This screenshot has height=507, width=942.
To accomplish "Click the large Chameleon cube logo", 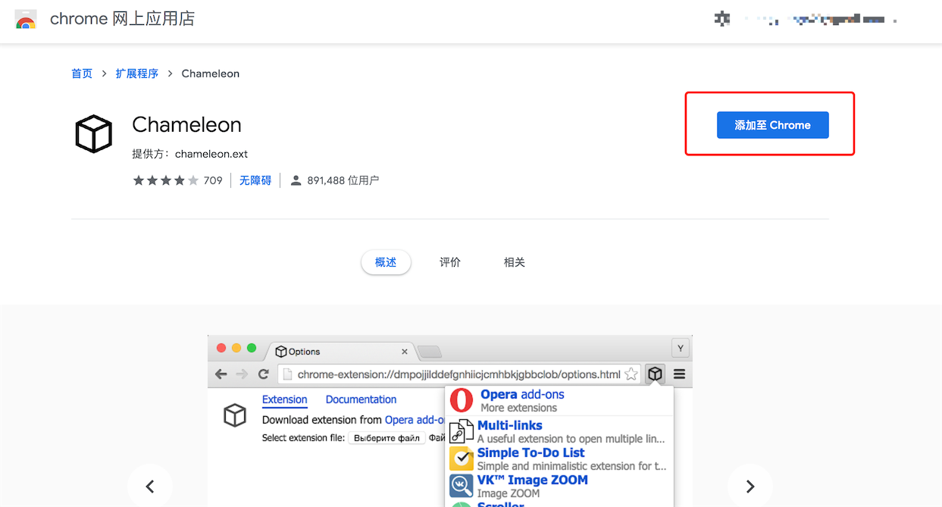I will (94, 133).
